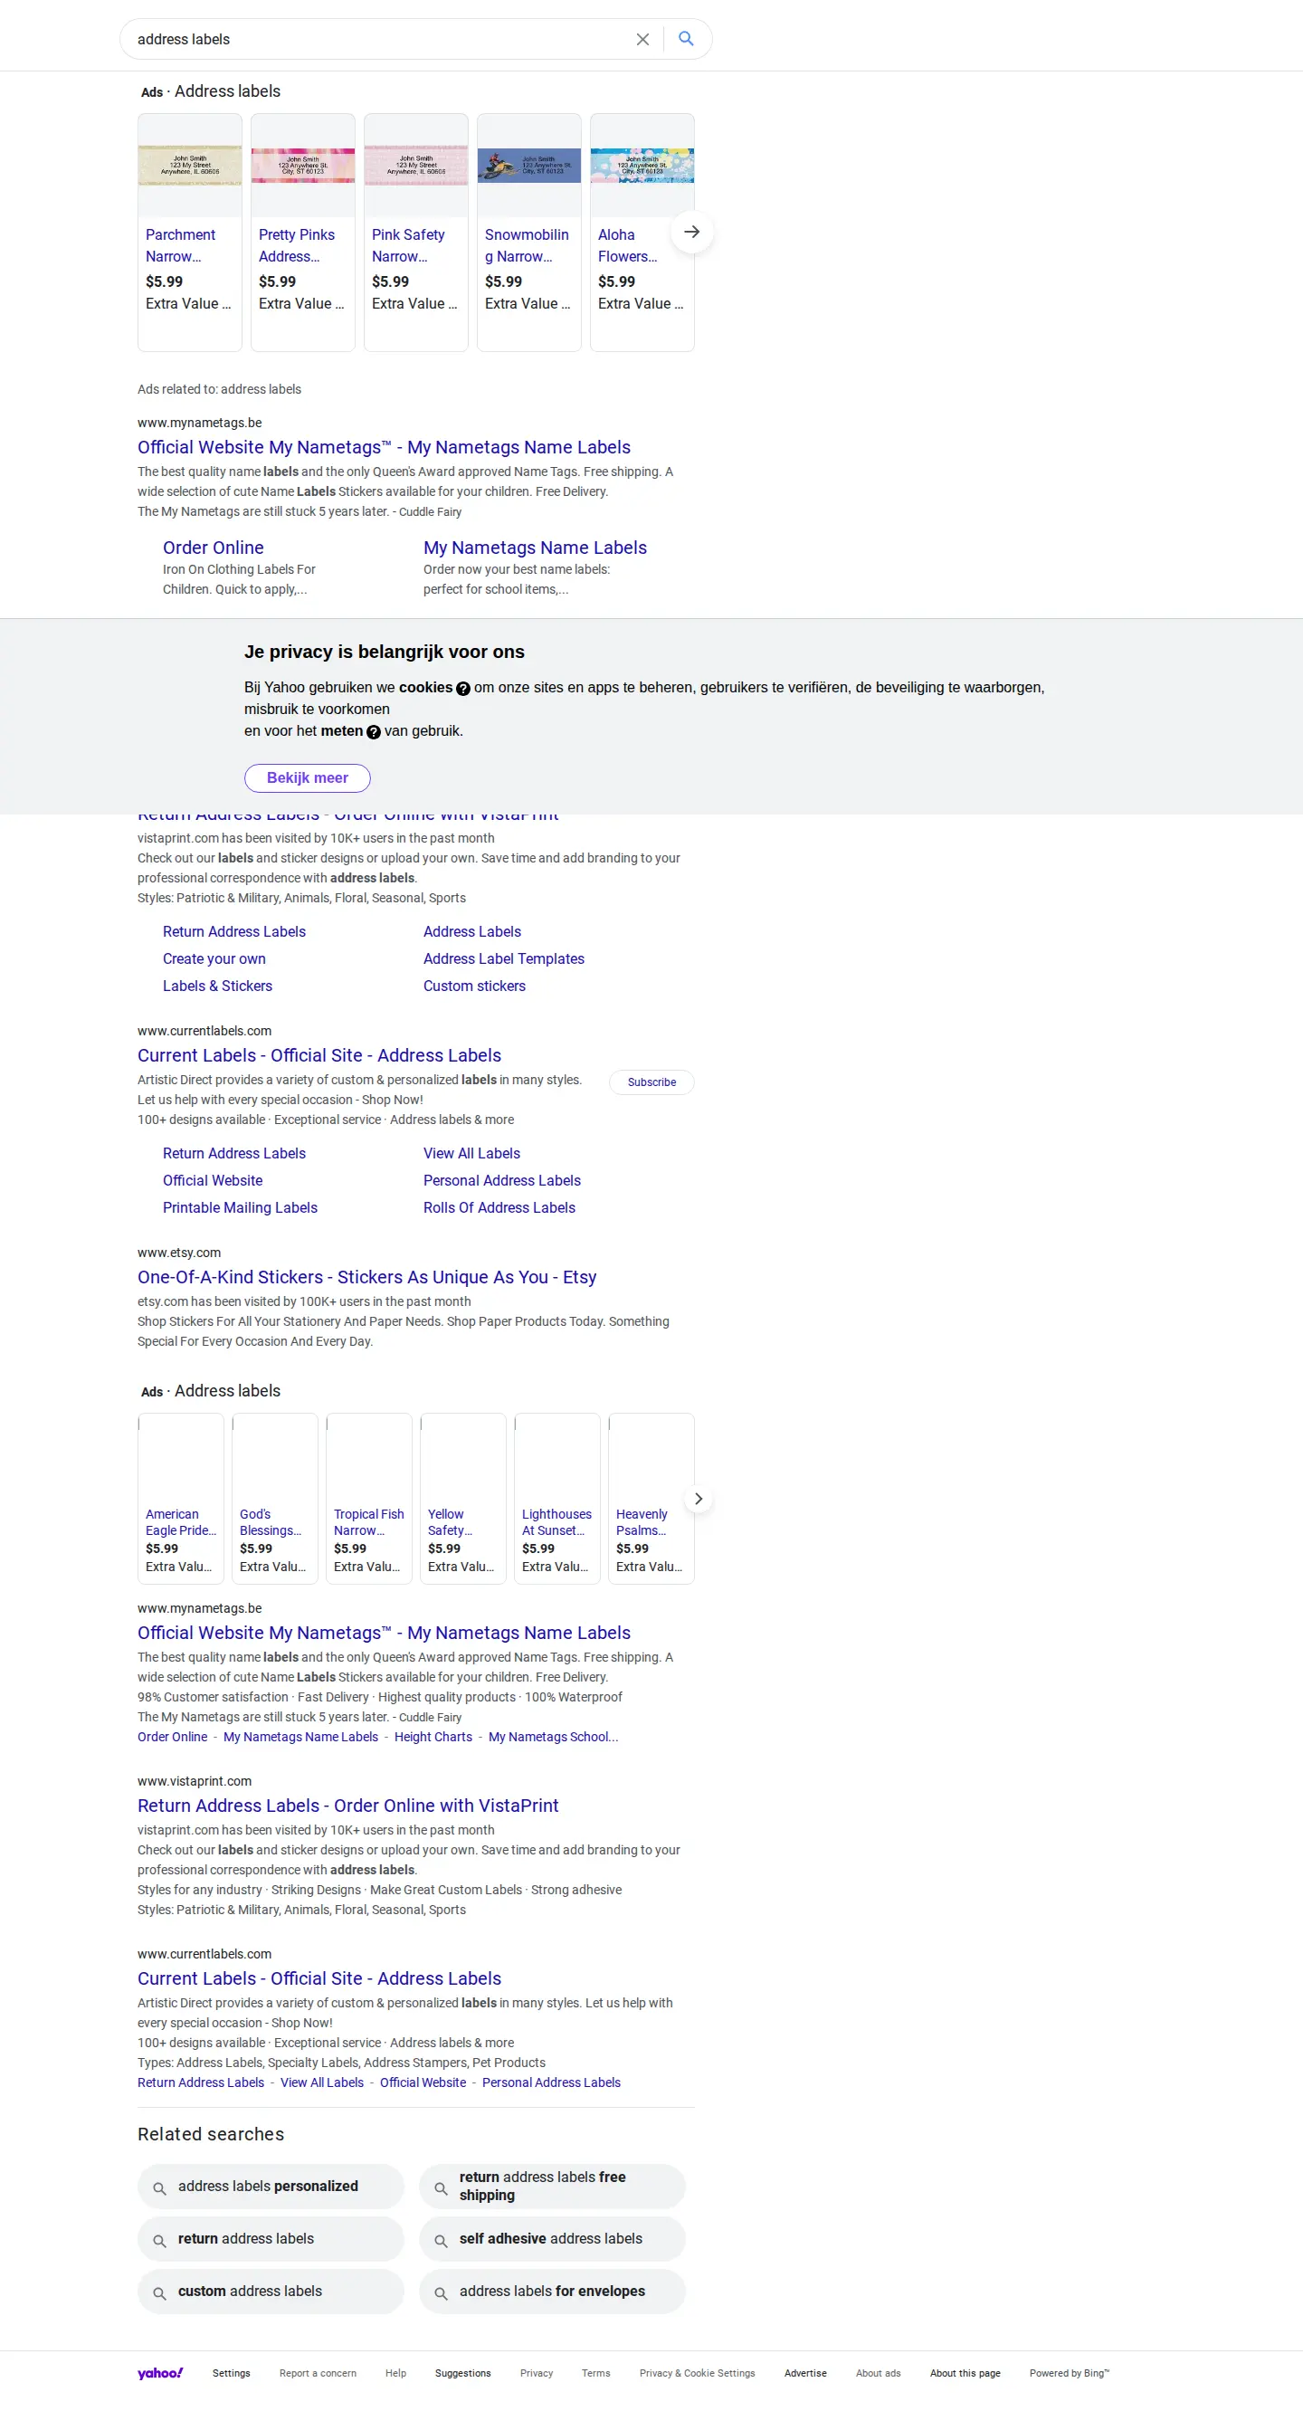Screen dimensions: 1303x2411
Task: Open Lighthouses At Sunset product card
Action: (557, 1499)
